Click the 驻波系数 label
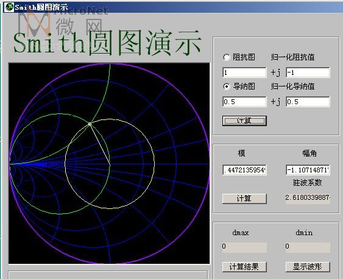Viewport: 343px width, 279px height. click(x=307, y=183)
